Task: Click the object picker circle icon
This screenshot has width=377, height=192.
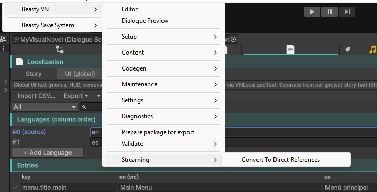Action: pyautogui.click(x=233, y=39)
